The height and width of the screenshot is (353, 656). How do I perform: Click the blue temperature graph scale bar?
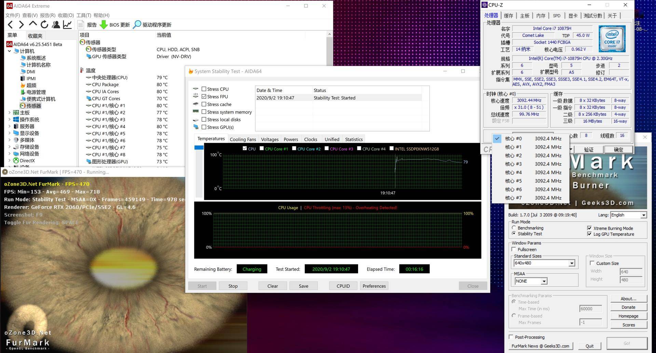coord(199,148)
